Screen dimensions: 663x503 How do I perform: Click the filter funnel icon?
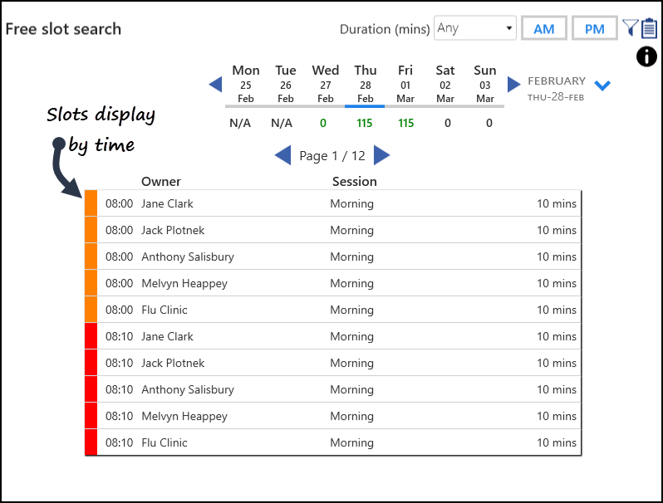point(631,28)
